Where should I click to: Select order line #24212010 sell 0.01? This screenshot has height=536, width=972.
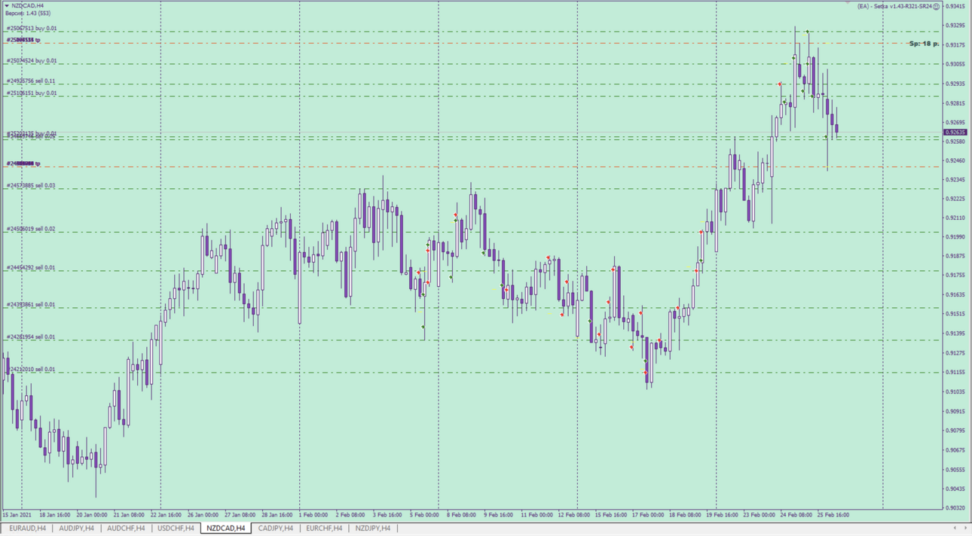(x=31, y=370)
